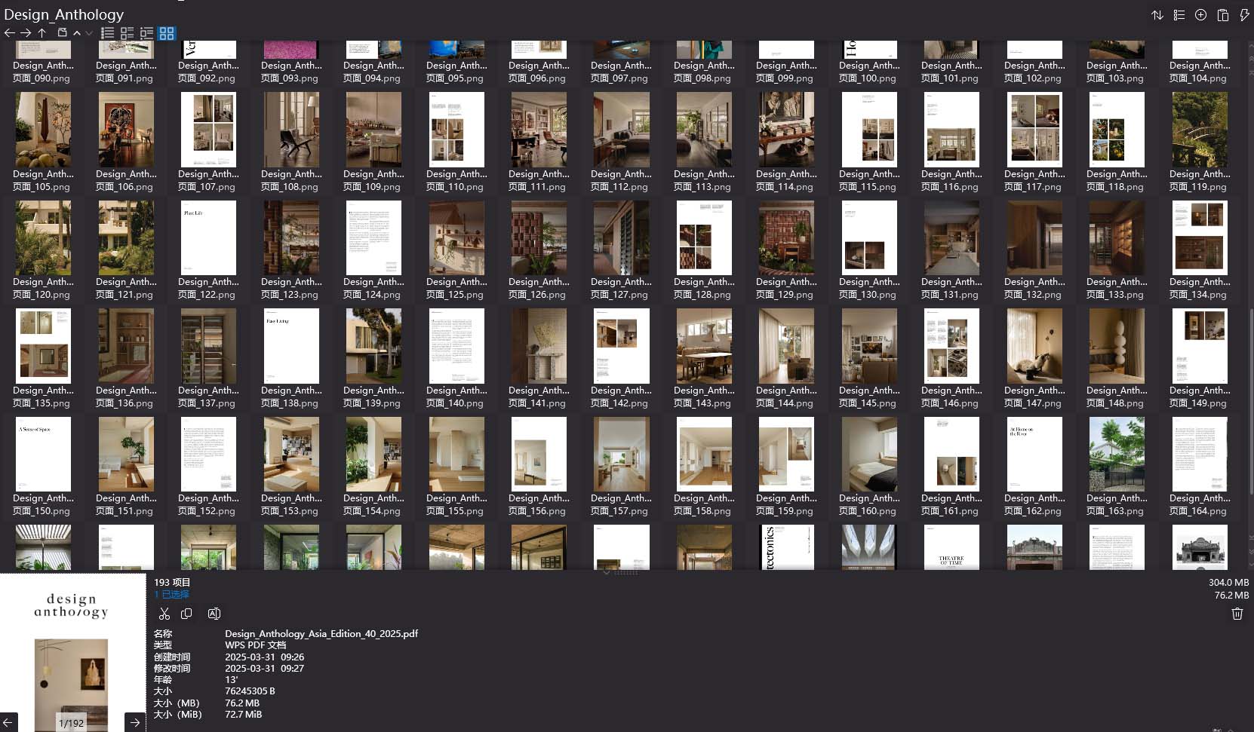The image size is (1254, 732).
Task: Select the cut tool in the preview panel
Action: [164, 614]
